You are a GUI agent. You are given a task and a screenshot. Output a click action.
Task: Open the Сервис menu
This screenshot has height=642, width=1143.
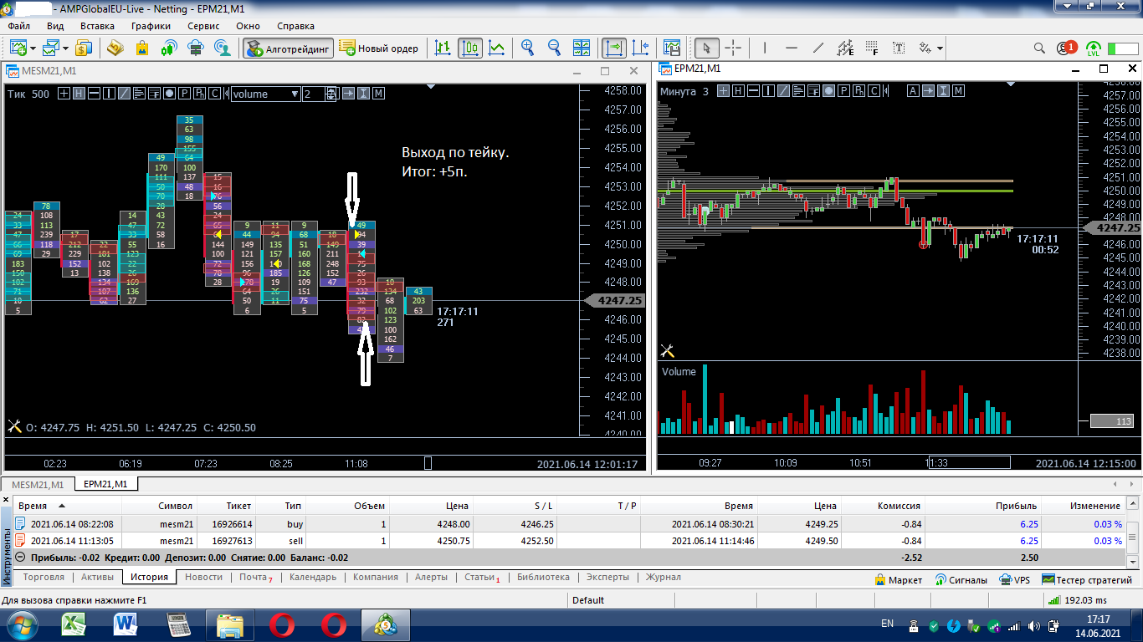[x=204, y=26]
